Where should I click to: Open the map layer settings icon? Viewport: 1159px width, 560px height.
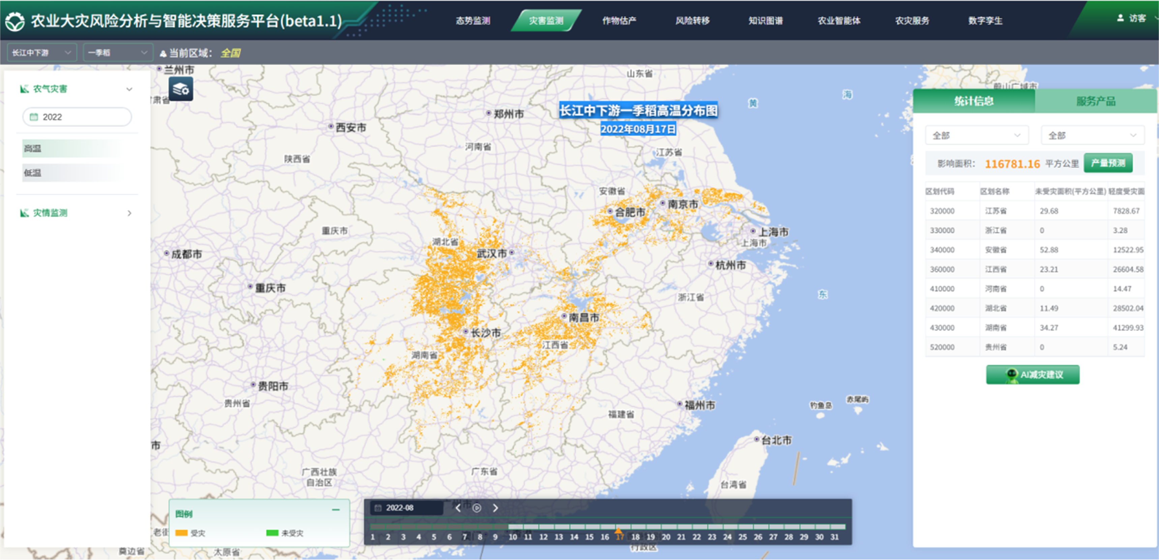181,89
